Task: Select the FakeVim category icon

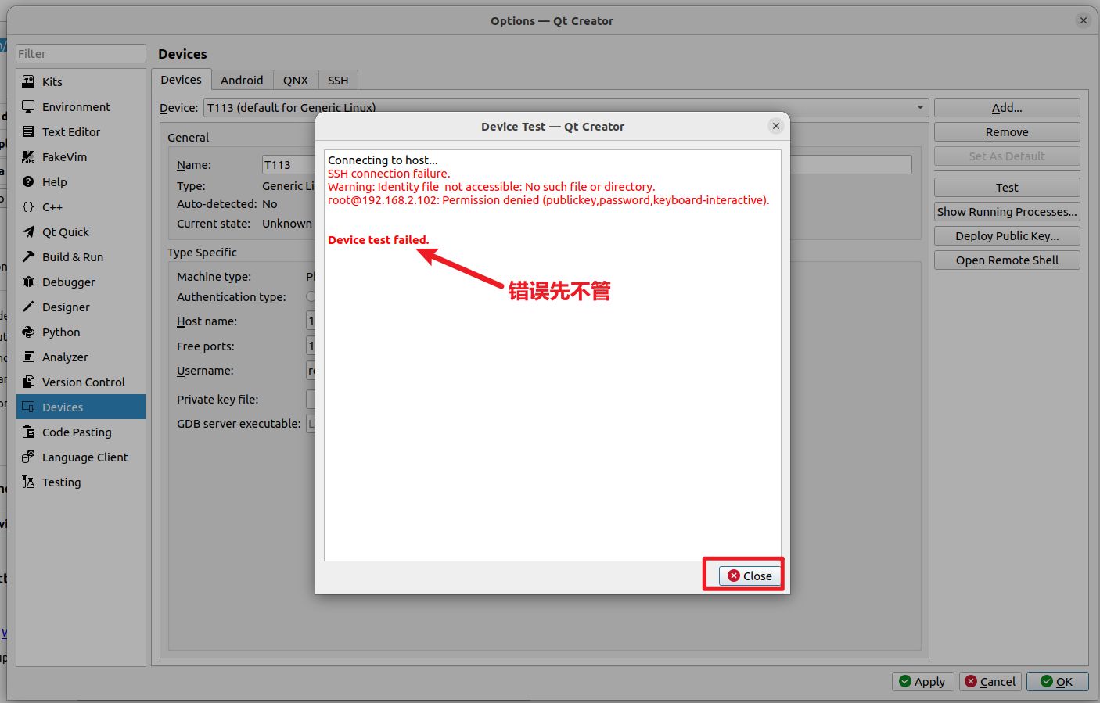Action: [x=28, y=156]
